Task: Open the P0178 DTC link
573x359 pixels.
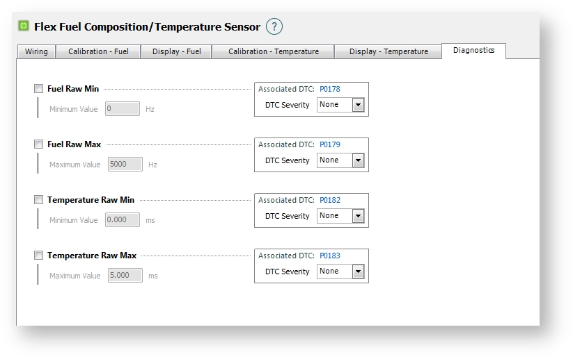Action: pyautogui.click(x=330, y=89)
